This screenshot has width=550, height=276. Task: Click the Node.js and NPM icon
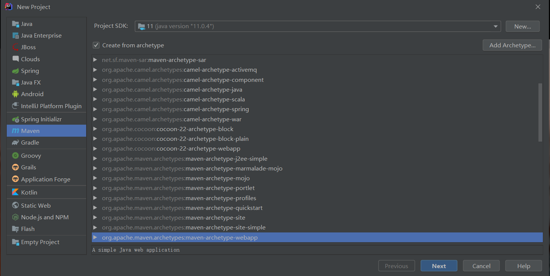click(x=15, y=217)
